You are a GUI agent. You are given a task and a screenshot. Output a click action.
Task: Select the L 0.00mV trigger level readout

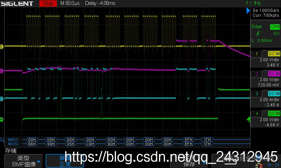[x=262, y=41]
